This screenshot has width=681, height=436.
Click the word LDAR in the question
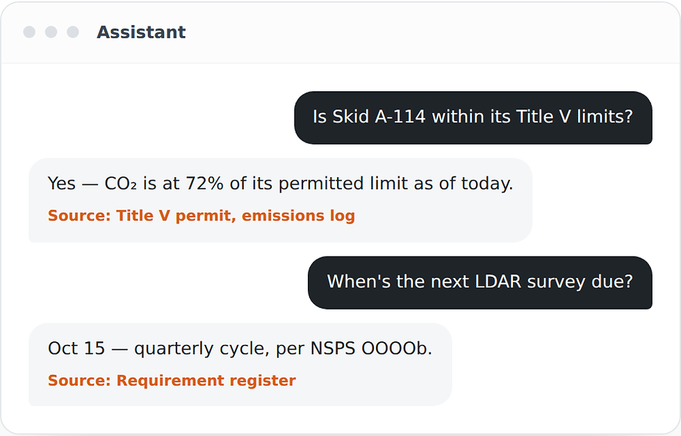tap(498, 282)
